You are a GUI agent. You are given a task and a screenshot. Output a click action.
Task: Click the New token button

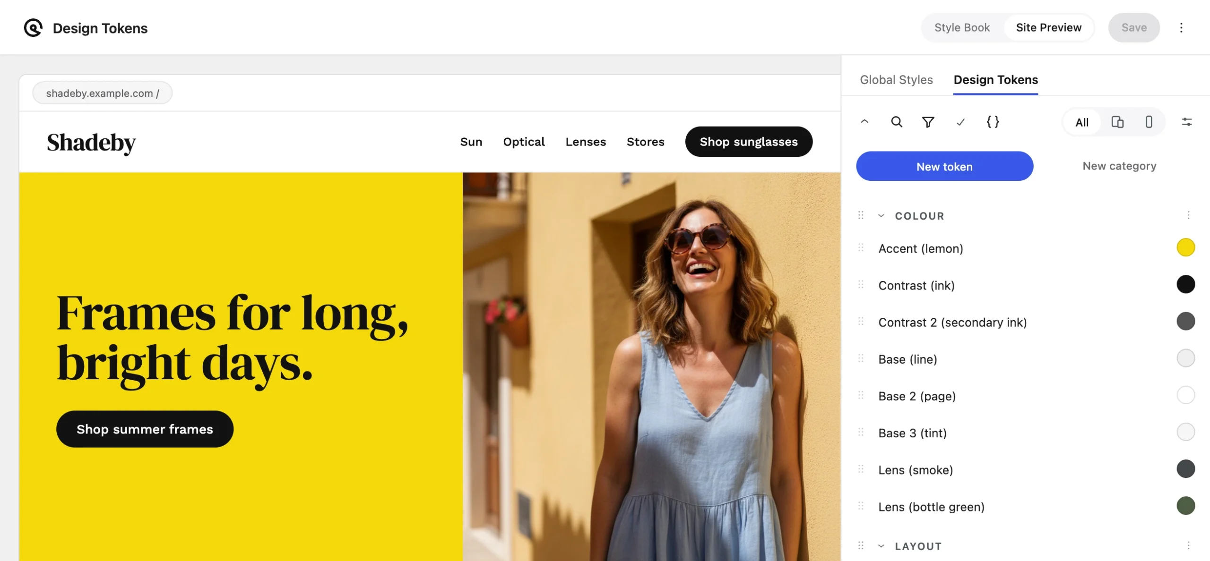(944, 166)
